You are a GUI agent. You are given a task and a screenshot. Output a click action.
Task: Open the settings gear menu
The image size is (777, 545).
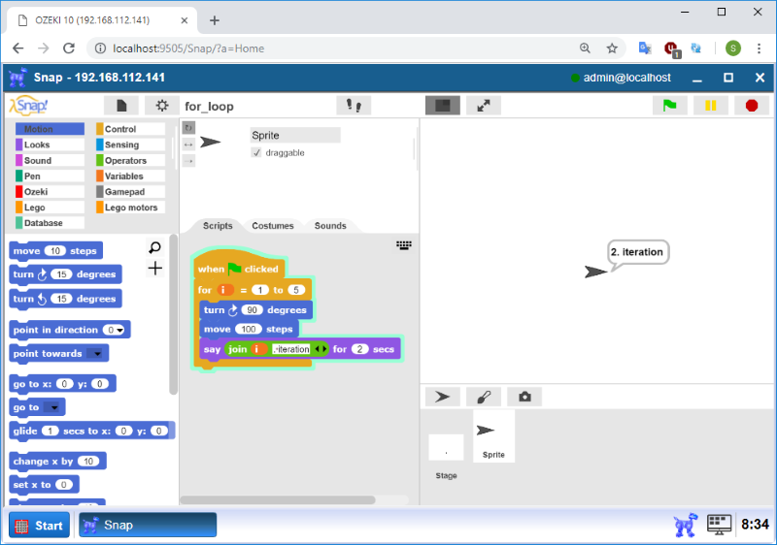(x=162, y=106)
